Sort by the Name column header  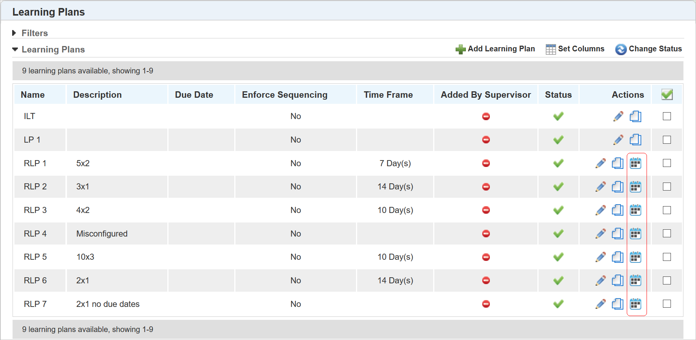click(x=33, y=95)
